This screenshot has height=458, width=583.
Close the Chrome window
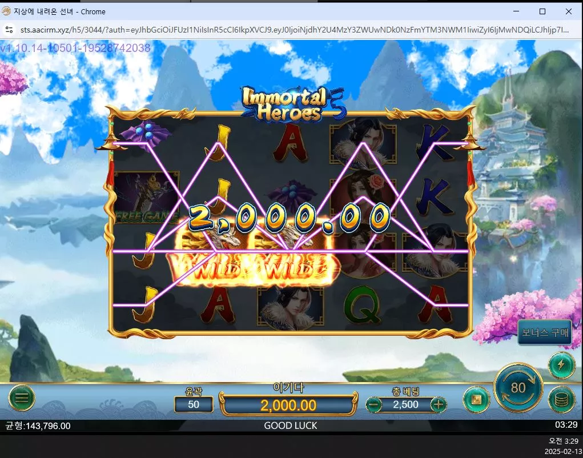click(569, 11)
